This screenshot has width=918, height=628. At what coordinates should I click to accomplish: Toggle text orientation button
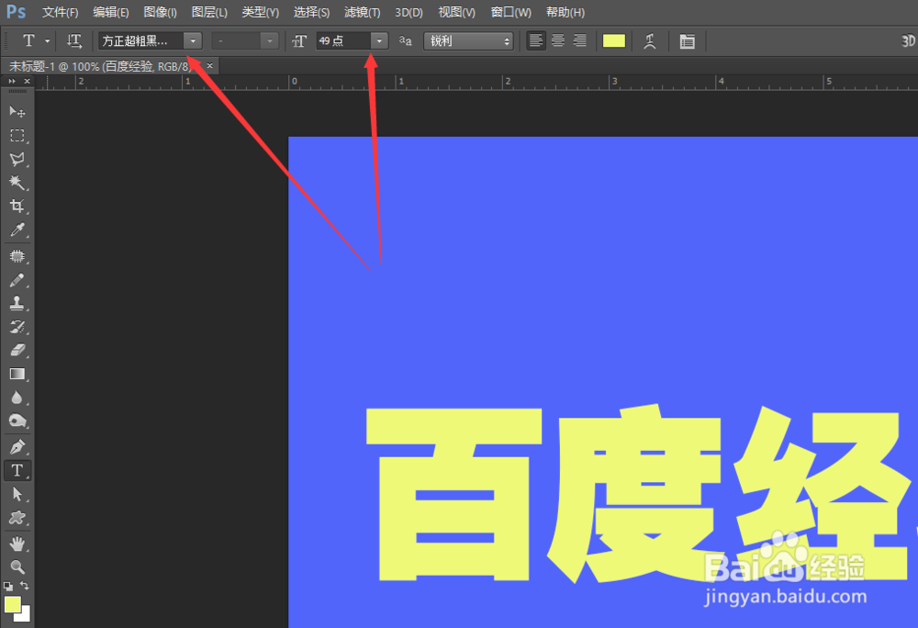73,40
